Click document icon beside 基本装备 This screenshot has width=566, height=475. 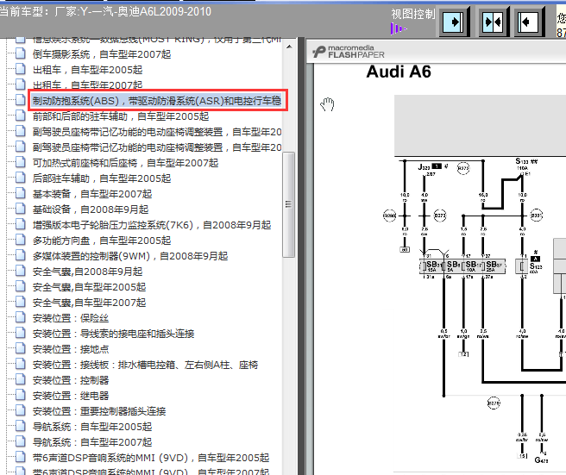coord(21,193)
